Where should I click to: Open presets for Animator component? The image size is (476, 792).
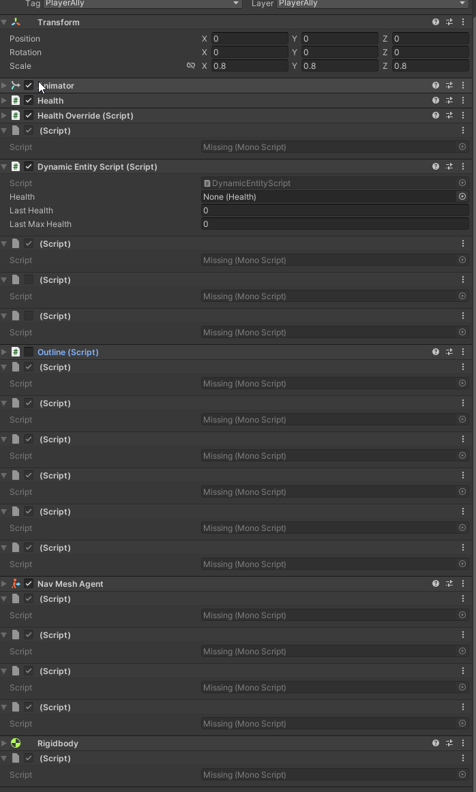(449, 86)
